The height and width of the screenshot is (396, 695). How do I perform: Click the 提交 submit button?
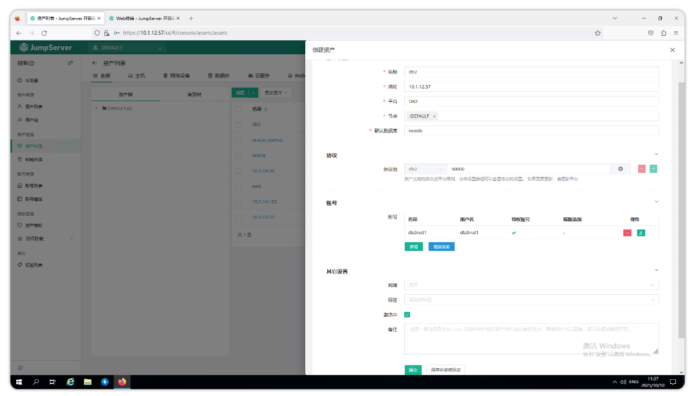(x=413, y=370)
